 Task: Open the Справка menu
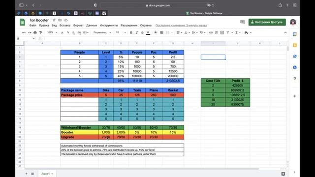(146, 26)
